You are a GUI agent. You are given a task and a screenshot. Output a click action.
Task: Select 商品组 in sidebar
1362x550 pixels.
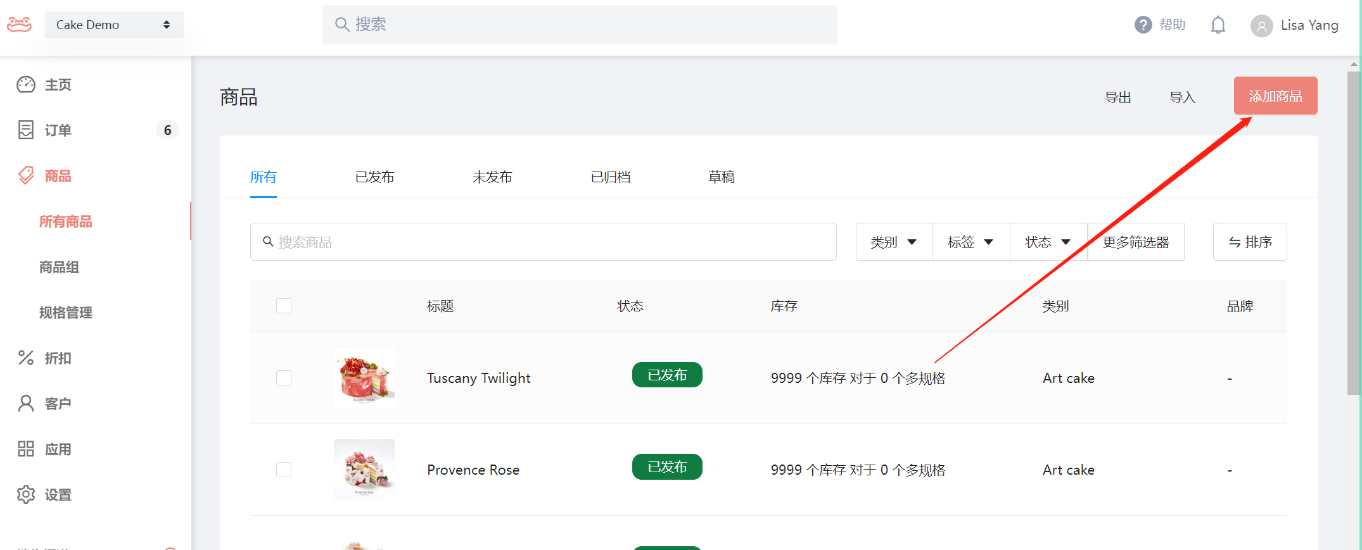[59, 267]
